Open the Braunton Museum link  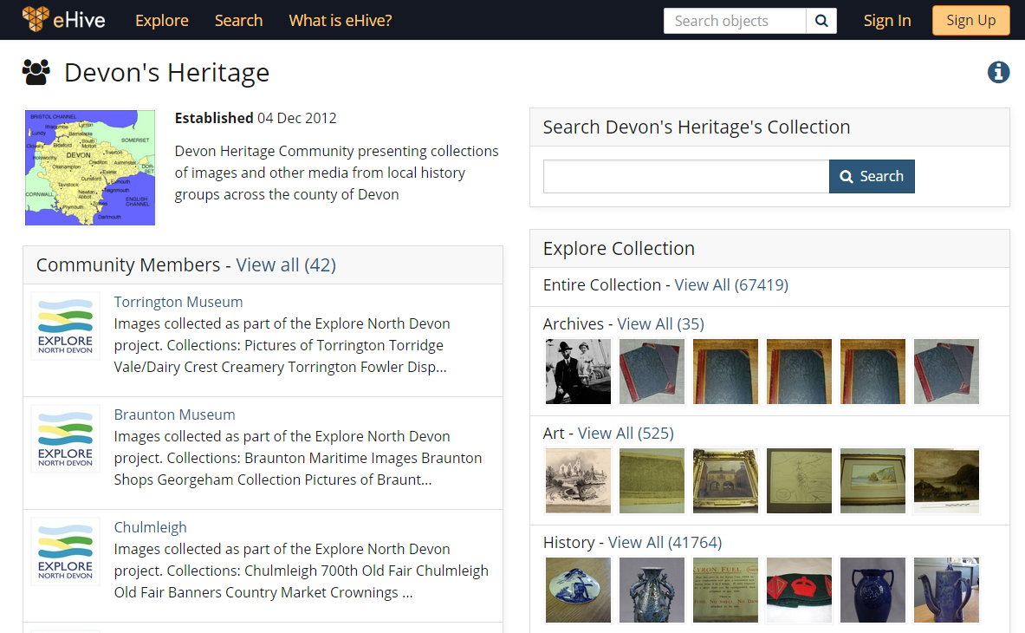(174, 414)
